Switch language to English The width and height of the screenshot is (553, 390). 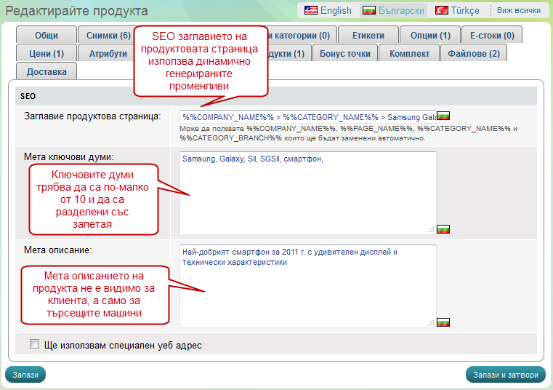click(x=328, y=10)
